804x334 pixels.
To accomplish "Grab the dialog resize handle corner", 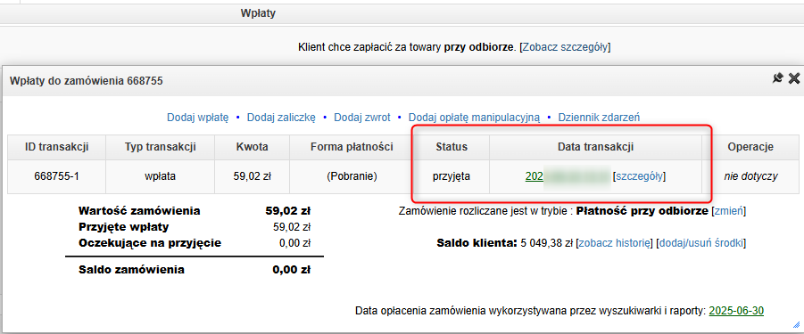I will pos(796,324).
